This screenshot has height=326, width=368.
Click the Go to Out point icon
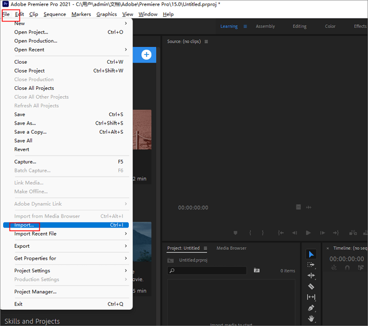click(x=336, y=233)
